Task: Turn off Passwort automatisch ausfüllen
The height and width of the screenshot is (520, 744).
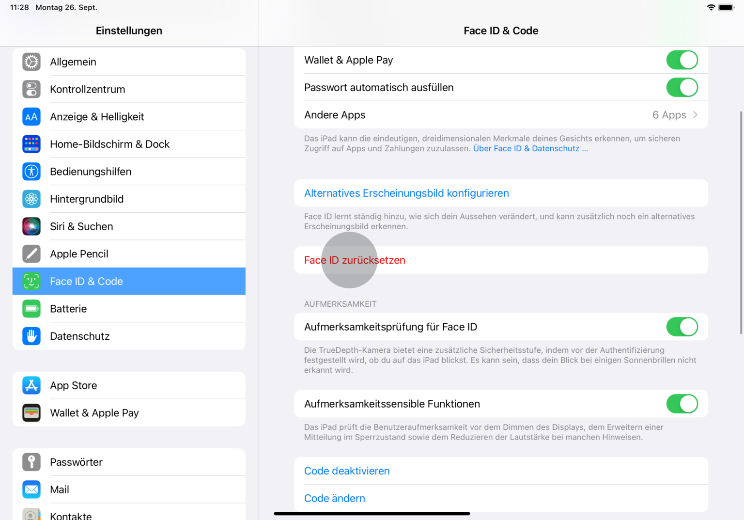Action: click(682, 87)
